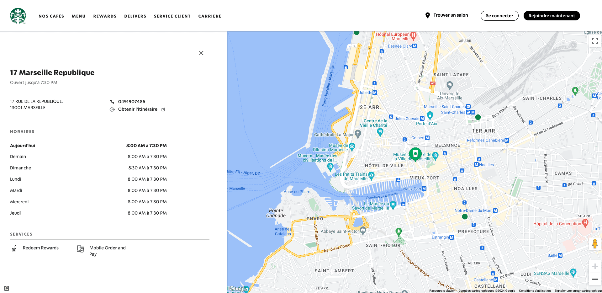Click Centre de la Vieille Charité marker

click(x=380, y=132)
